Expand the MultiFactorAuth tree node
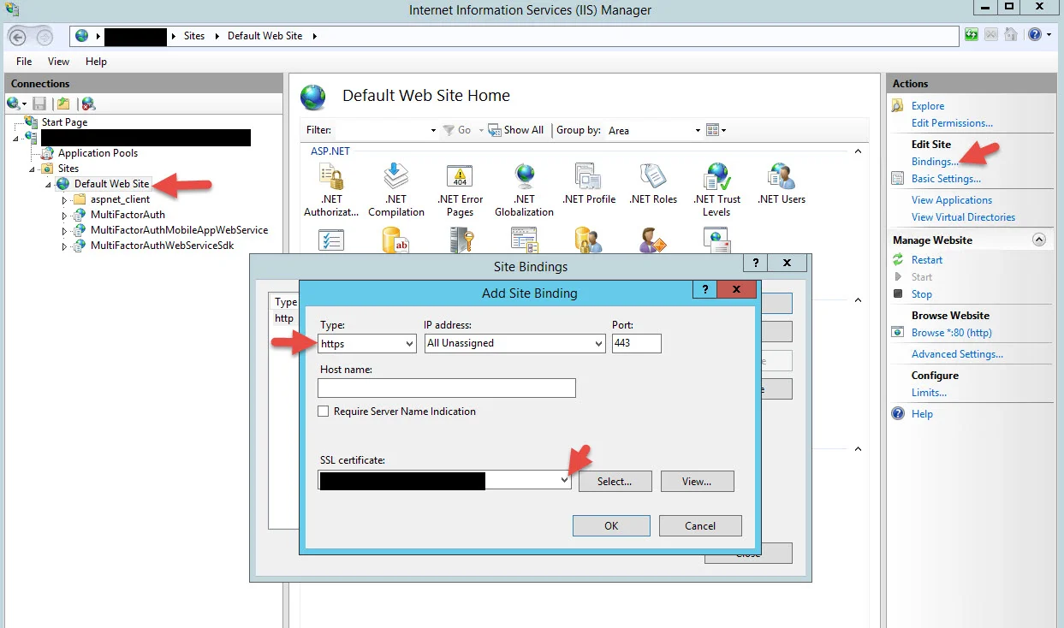This screenshot has width=1064, height=628. (x=64, y=215)
